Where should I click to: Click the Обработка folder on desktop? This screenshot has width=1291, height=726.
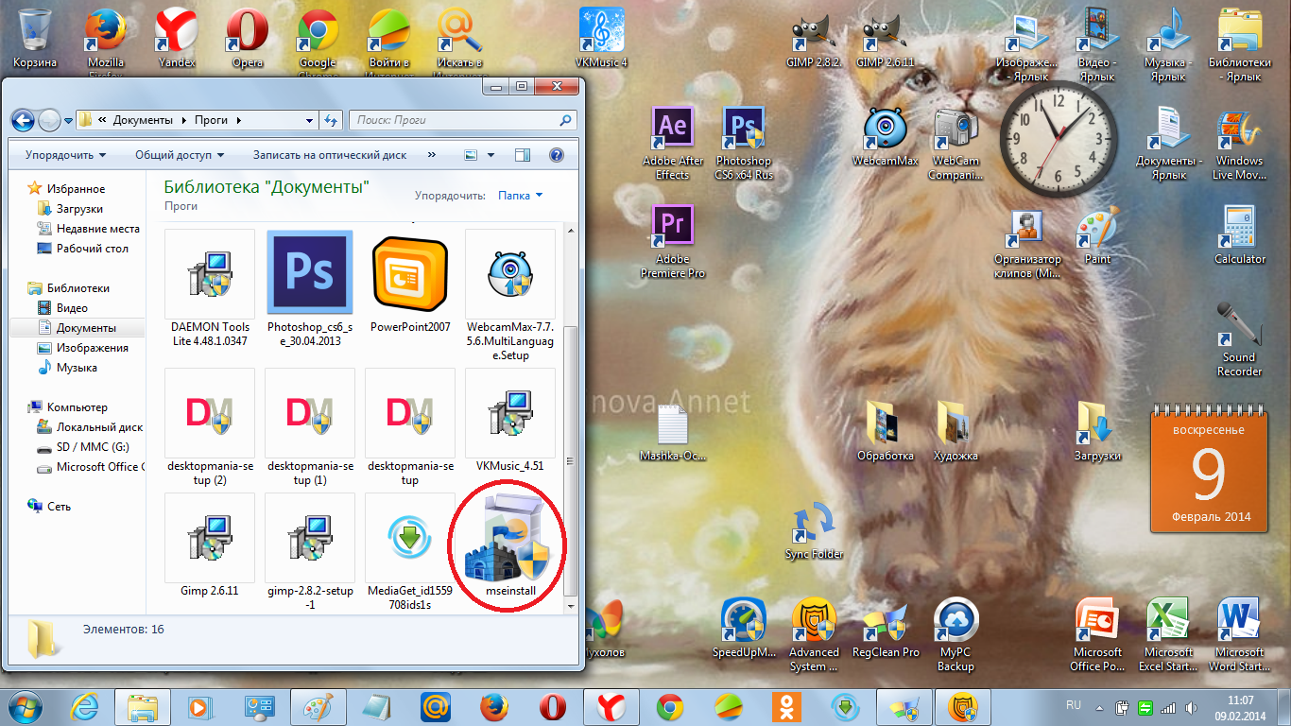pos(886,431)
